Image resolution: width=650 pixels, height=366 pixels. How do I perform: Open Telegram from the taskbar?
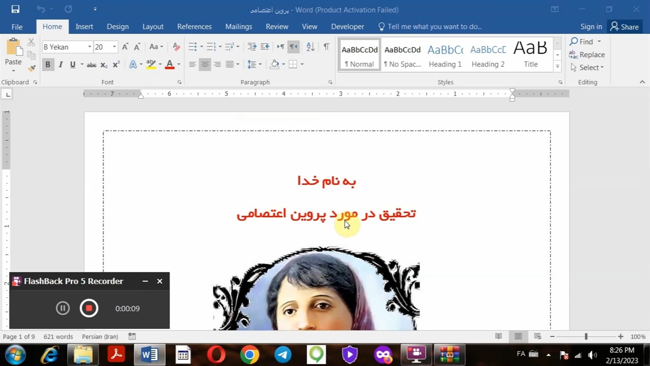(x=283, y=354)
